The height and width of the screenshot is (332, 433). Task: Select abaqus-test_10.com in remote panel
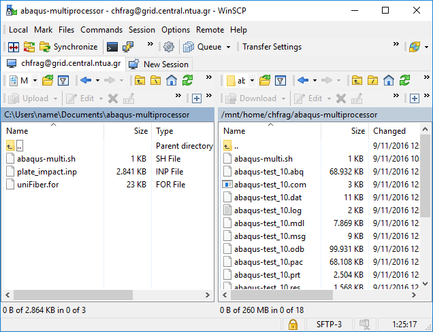point(270,185)
